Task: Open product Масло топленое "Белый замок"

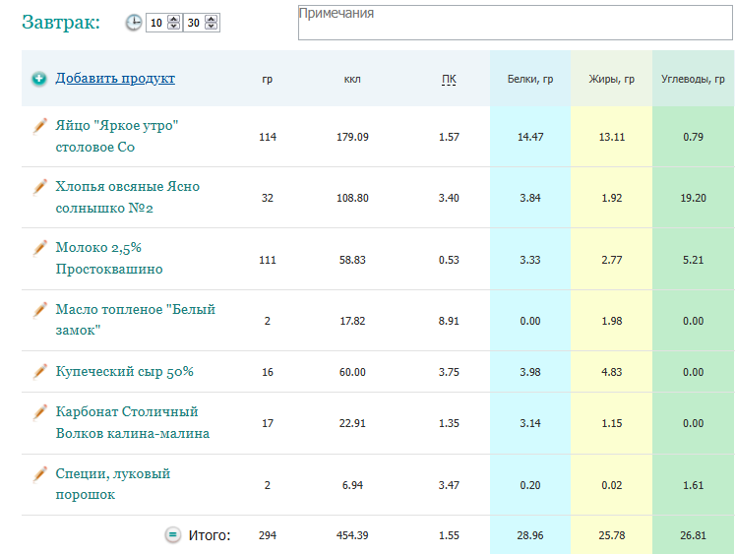Action: pos(136,320)
